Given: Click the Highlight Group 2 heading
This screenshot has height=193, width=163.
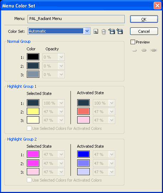Looking at the screenshot, I should pos(22,139).
